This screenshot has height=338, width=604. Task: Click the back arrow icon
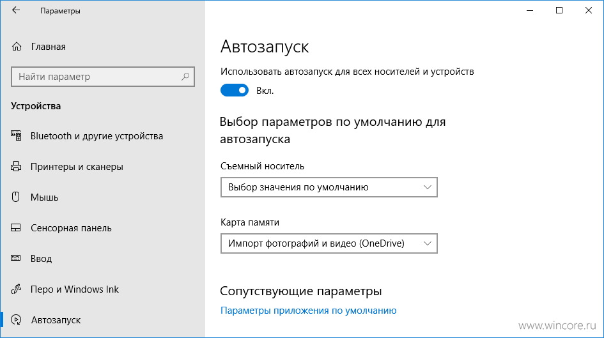(x=16, y=10)
